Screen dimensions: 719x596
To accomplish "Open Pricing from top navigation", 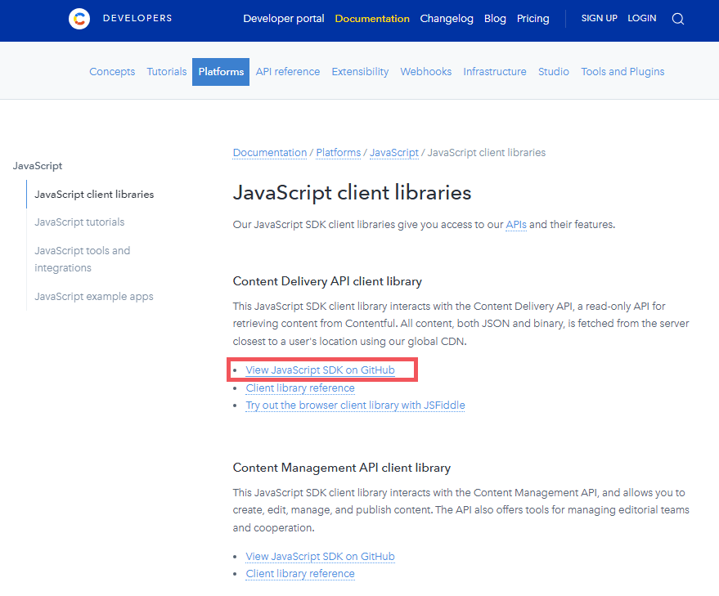I will click(x=533, y=19).
